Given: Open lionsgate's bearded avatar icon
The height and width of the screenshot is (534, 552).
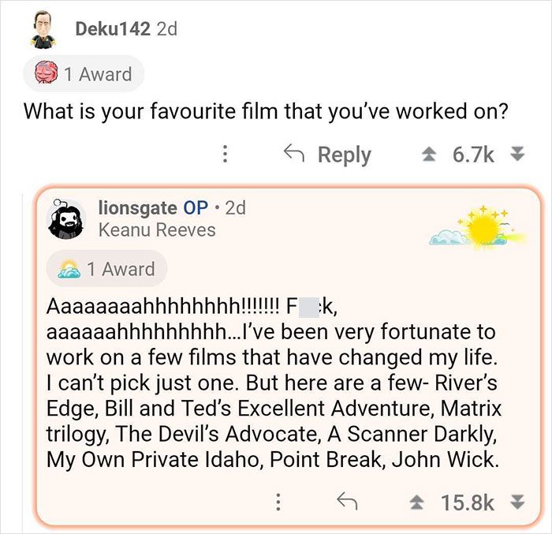Looking at the screenshot, I should (68, 218).
